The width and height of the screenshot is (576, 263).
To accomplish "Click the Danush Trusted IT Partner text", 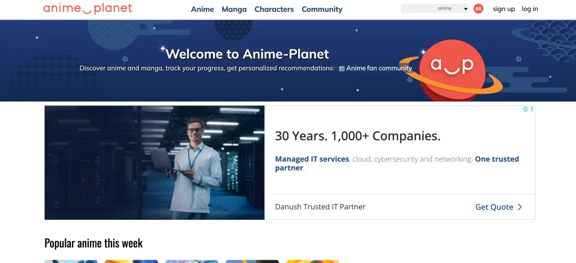I will [320, 206].
